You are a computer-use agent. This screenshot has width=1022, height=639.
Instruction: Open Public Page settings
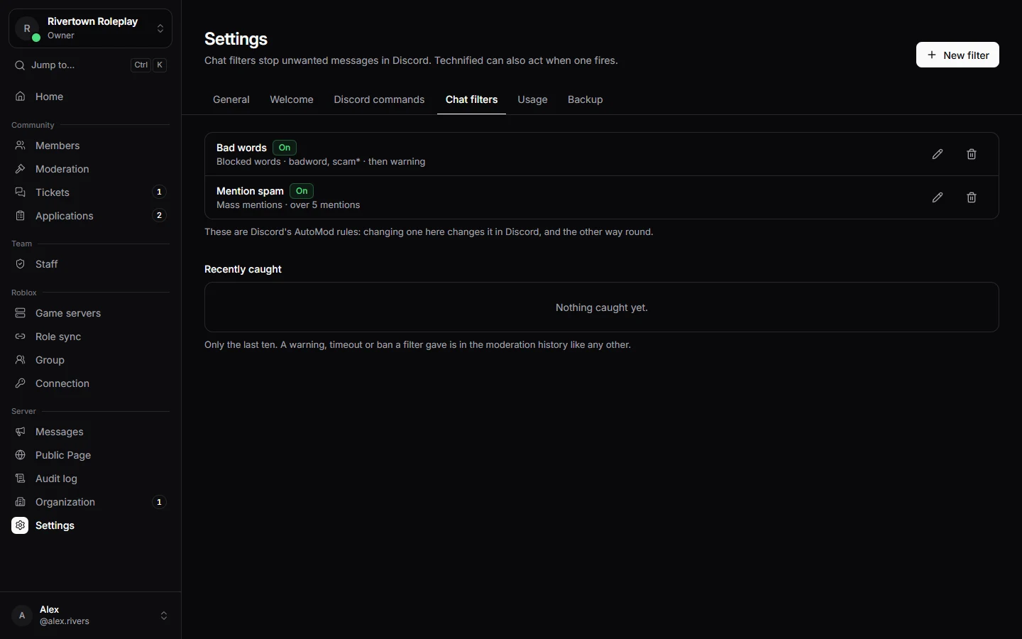(x=90, y=455)
